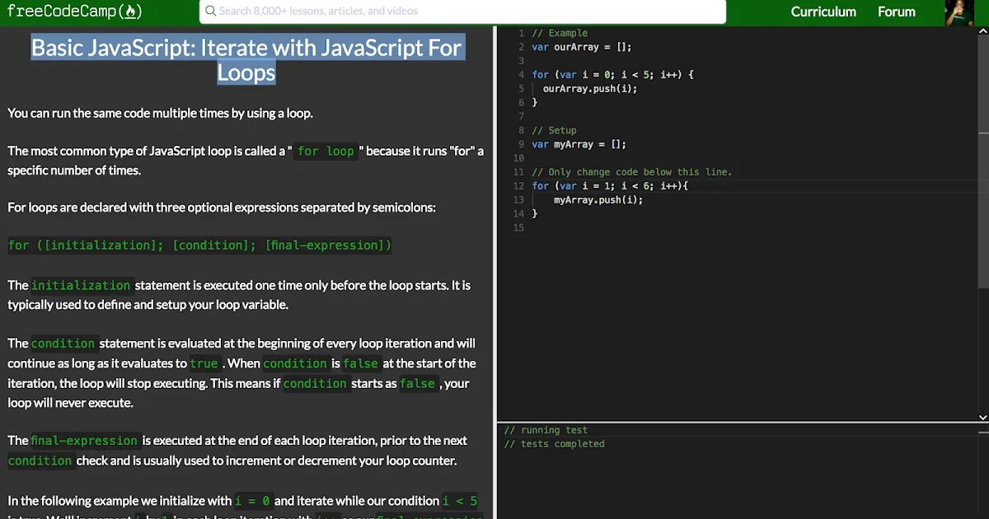This screenshot has height=519, width=989.
Task: Click the green 'initialization' code word
Action: pos(81,285)
